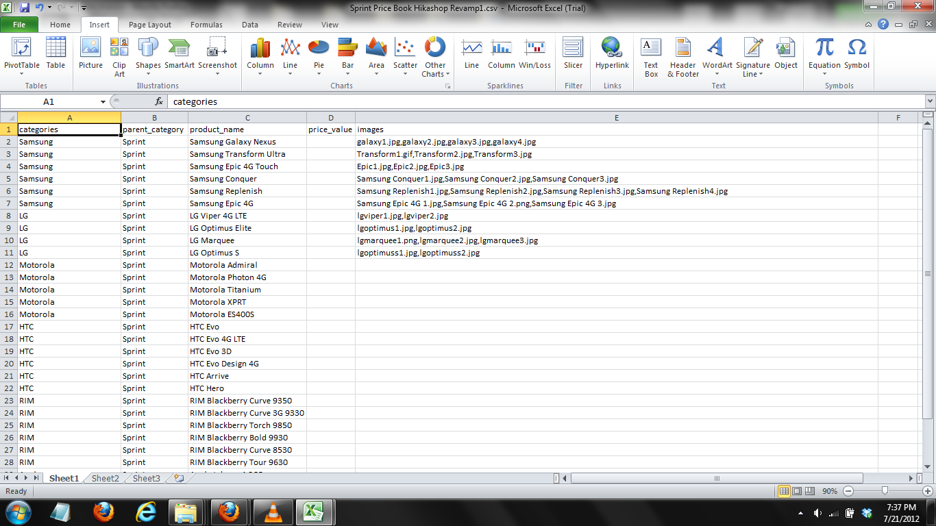Insert a Column sparkline
The height and width of the screenshot is (526, 936).
click(502, 53)
